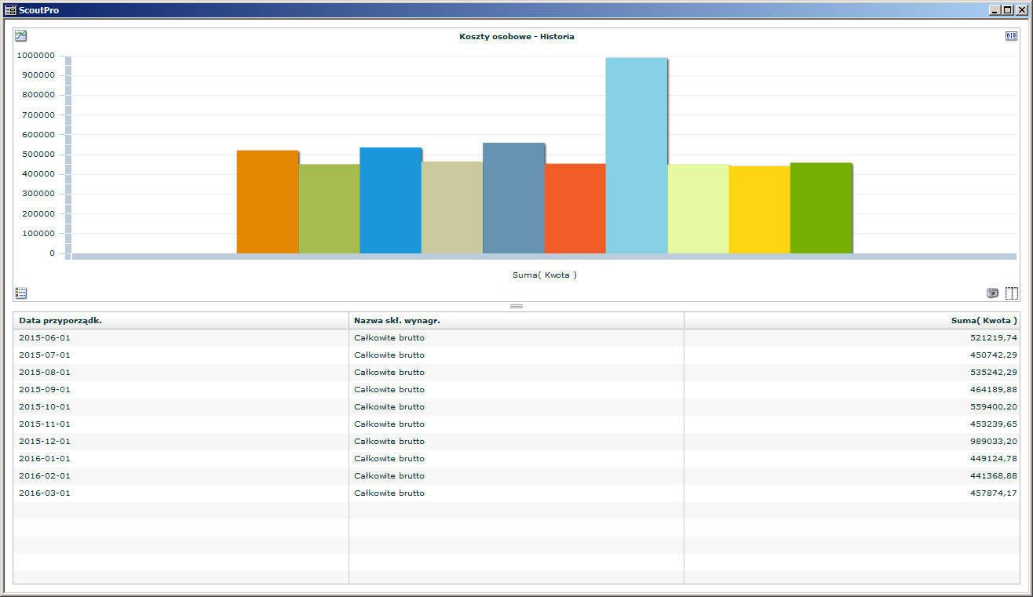Click the value 535242,29
The width and height of the screenshot is (1033, 597).
click(x=994, y=372)
